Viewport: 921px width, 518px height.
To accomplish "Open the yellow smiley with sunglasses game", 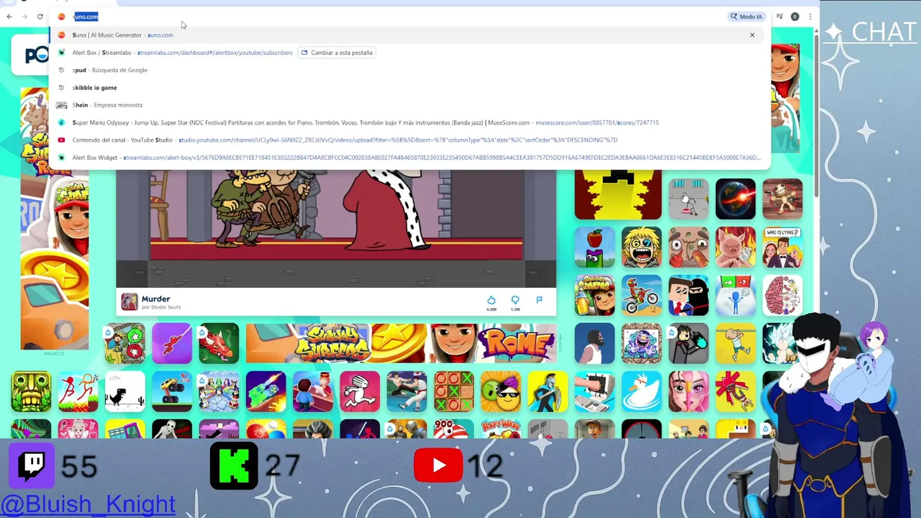I will 501,391.
